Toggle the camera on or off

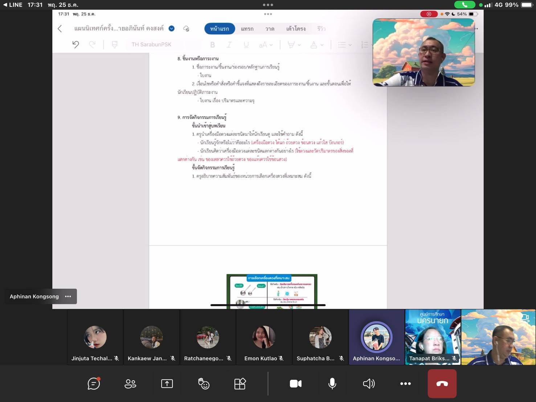(x=295, y=383)
